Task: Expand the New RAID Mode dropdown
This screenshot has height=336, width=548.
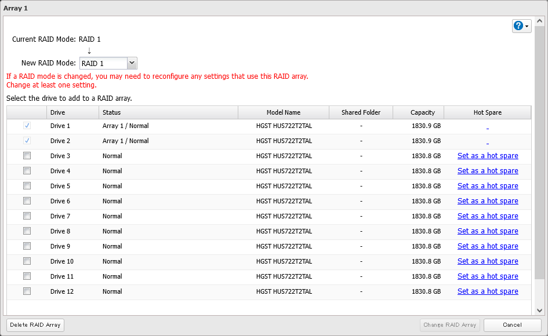Action: (x=132, y=63)
